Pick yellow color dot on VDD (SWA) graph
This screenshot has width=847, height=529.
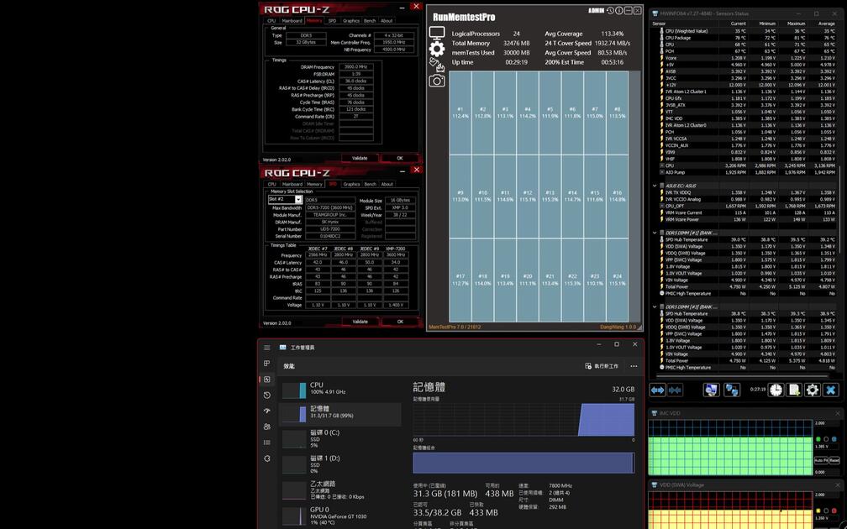pos(818,511)
